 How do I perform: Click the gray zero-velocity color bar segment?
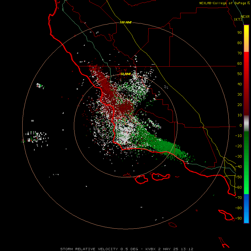click(x=246, y=124)
